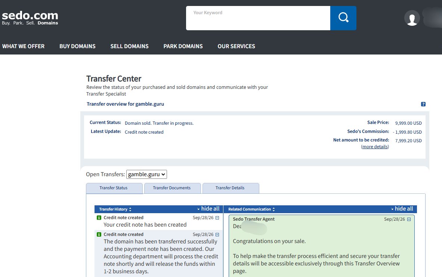Click green info icon beside domain transferred entry
The height and width of the screenshot is (277, 442).
tap(99, 234)
